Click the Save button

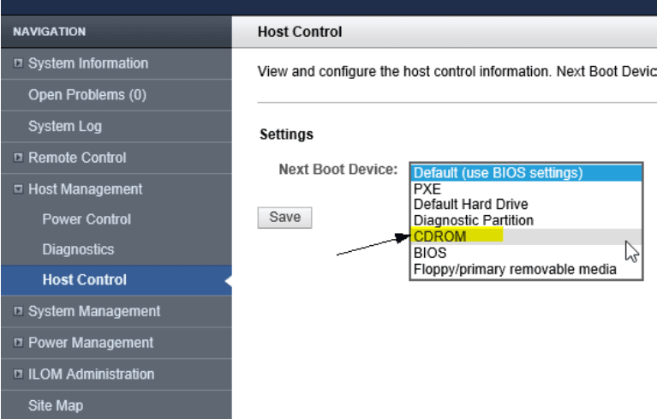(x=284, y=218)
